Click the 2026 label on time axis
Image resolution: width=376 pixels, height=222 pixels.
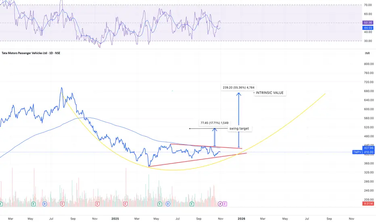241,219
